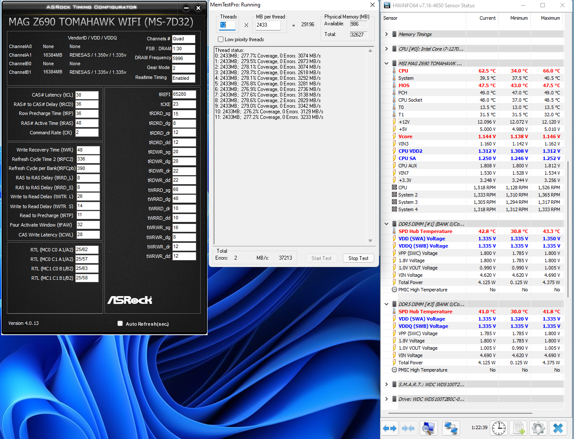
Task: Click the thermometer icon on the red CPU temperature row
Action: [394, 71]
